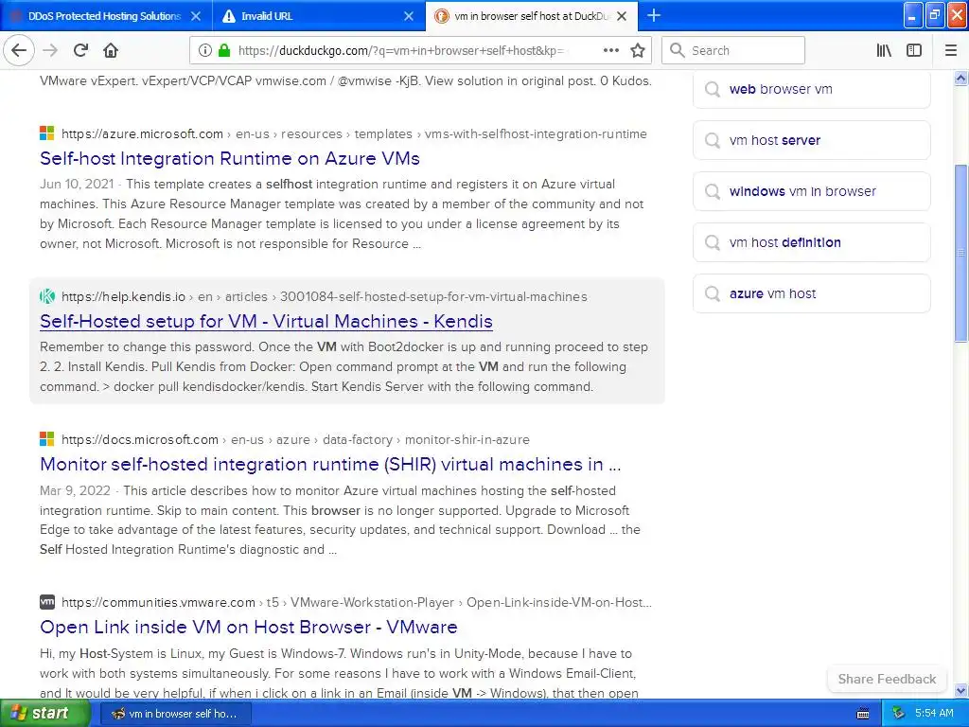Click the docs.microsoft.com result URL
This screenshot has height=727, width=969.
tap(295, 439)
